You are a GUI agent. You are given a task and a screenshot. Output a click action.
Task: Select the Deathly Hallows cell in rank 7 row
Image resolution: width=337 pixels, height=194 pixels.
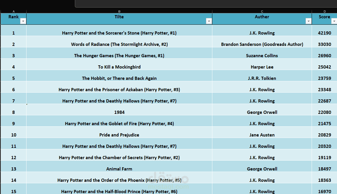pyautogui.click(x=119, y=99)
